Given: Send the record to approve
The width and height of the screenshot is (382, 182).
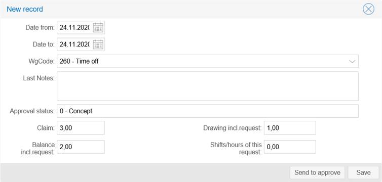Looking at the screenshot, I should (x=317, y=172).
